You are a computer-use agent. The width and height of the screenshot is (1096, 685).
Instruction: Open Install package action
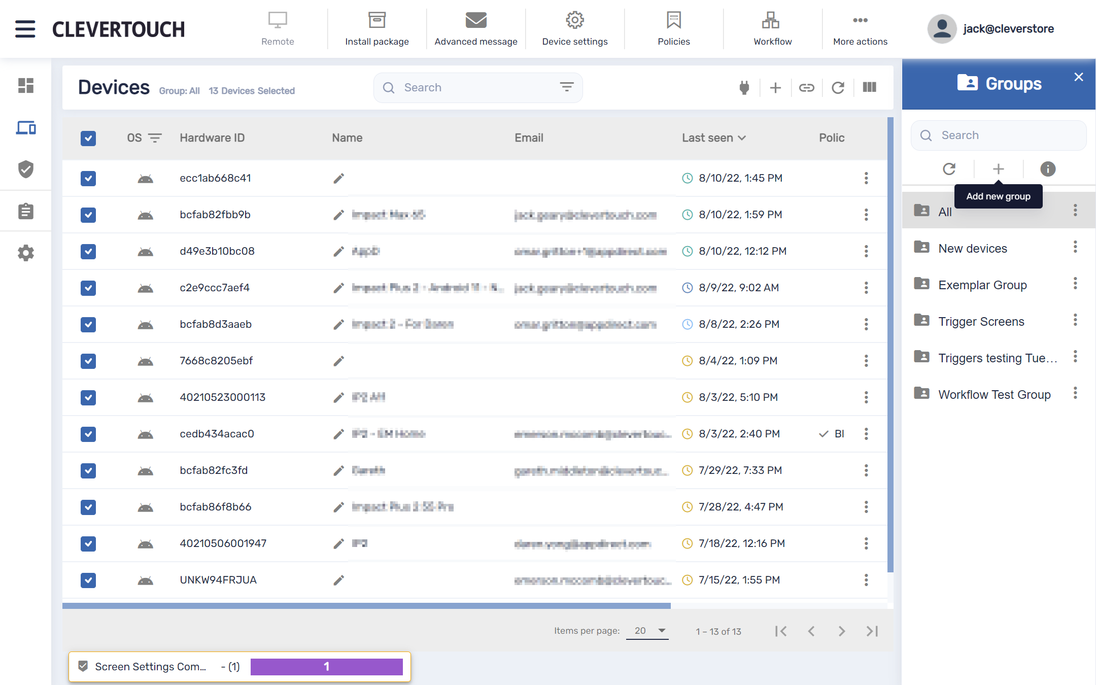tap(376, 29)
